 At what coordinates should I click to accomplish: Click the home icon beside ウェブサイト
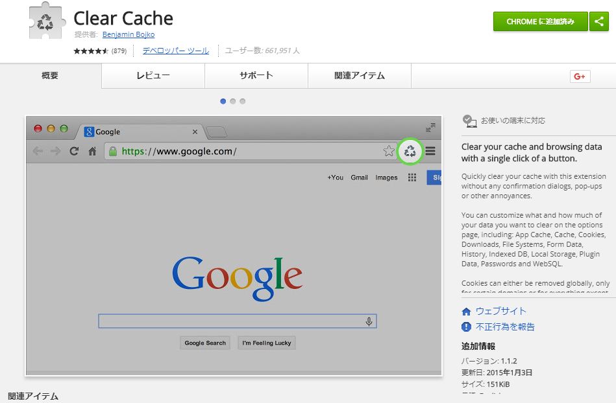pos(466,312)
